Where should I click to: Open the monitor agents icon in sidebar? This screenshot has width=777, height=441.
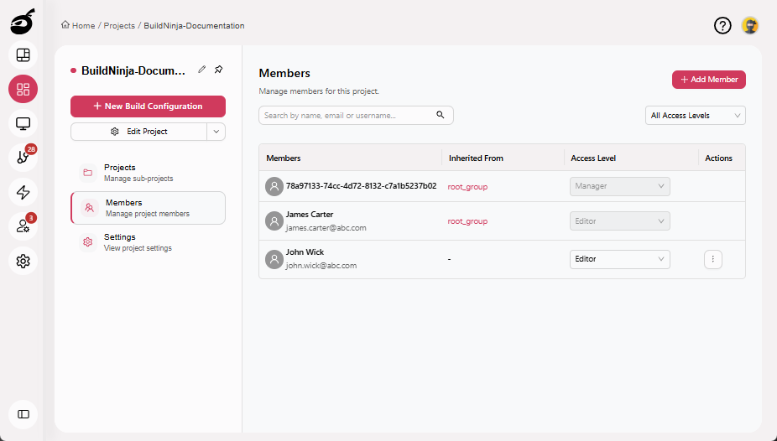(23, 123)
